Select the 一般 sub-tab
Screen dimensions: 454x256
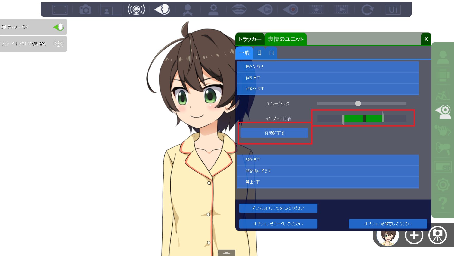(244, 53)
